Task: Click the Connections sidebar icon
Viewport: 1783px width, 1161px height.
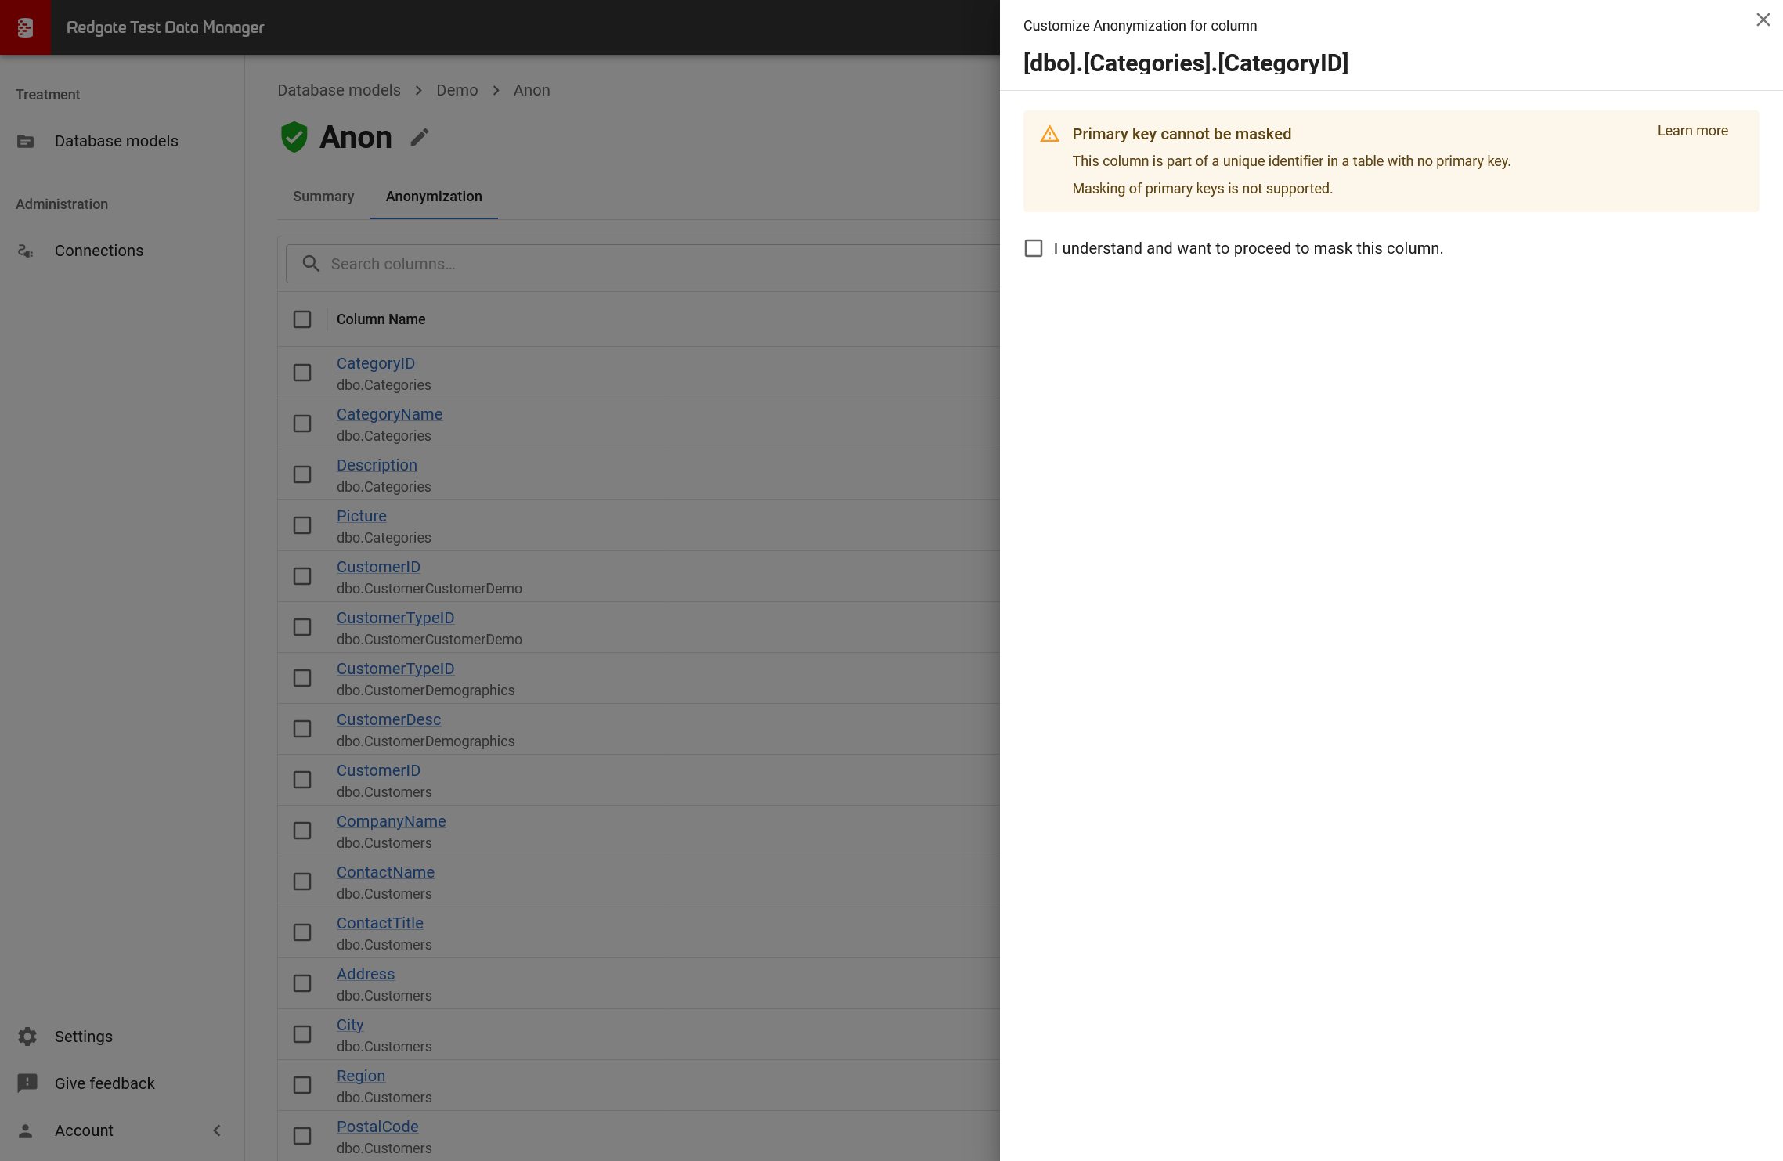Action: (x=26, y=251)
